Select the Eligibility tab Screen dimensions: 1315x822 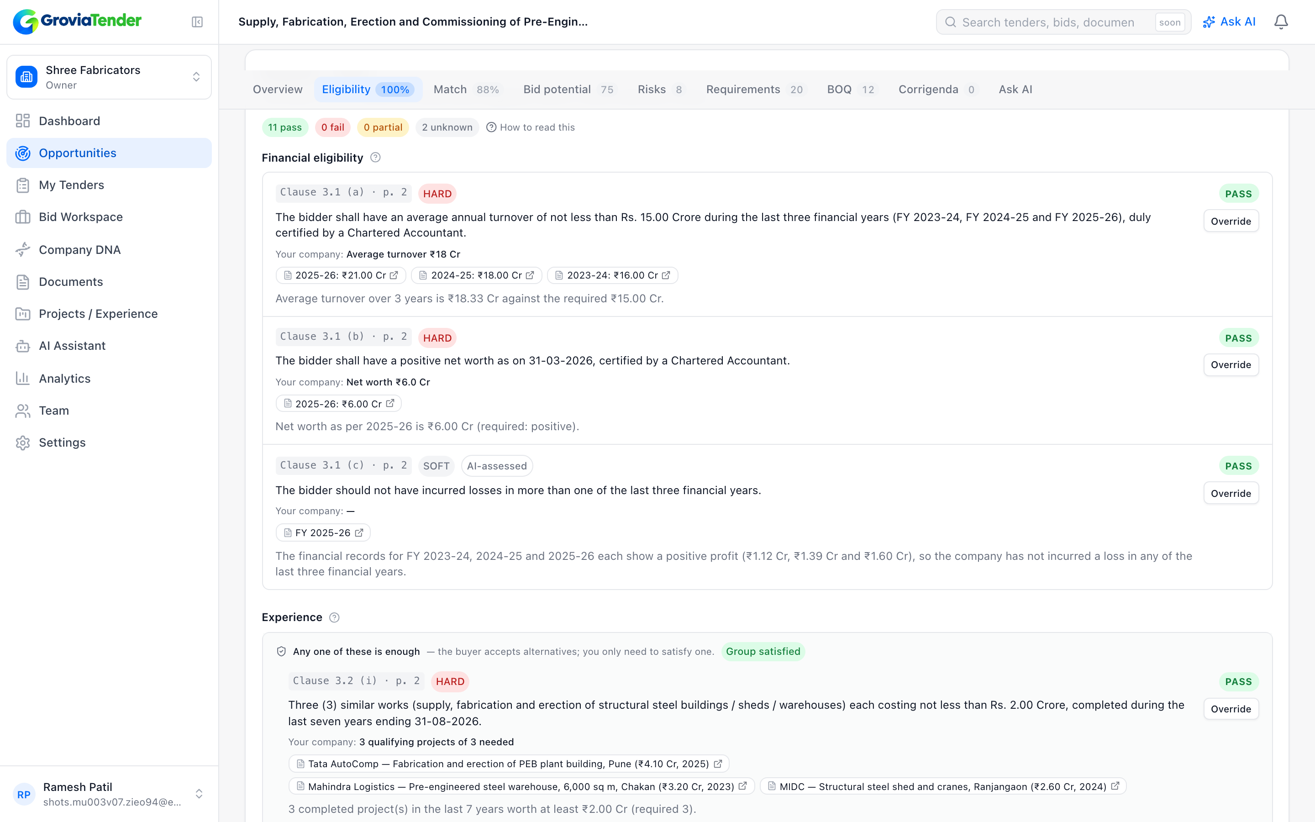point(368,90)
